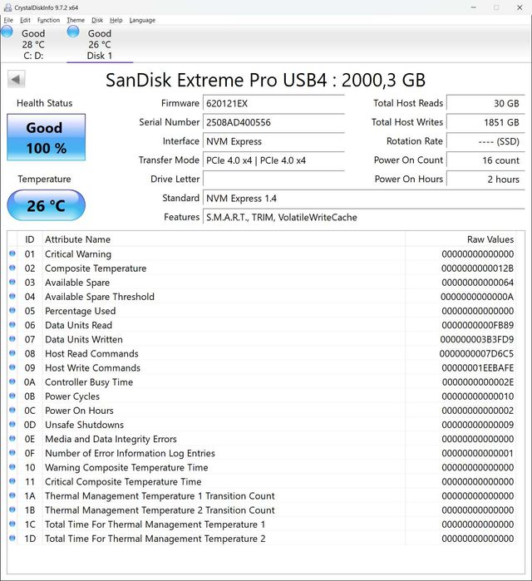Click the status dot beside Power Cycles
The width and height of the screenshot is (532, 581).
[12, 396]
